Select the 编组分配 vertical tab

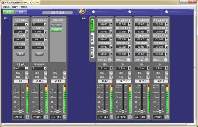point(92,52)
